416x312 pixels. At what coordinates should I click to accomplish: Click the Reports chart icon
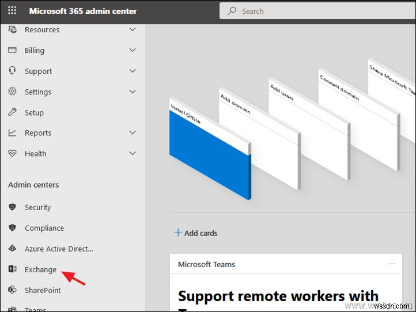(13, 133)
